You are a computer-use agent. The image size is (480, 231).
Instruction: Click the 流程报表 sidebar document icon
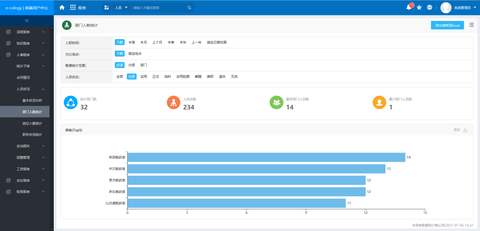pyautogui.click(x=8, y=32)
